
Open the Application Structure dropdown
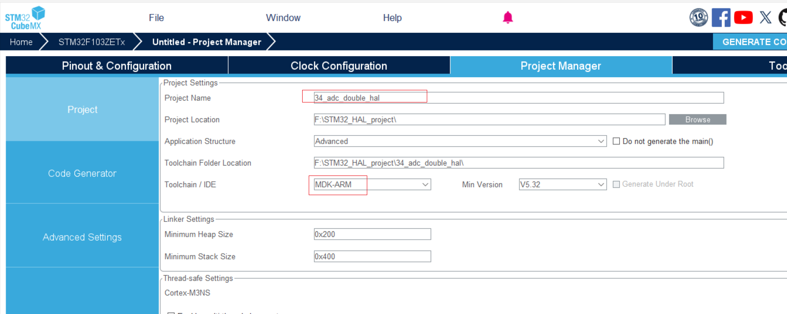click(x=460, y=141)
